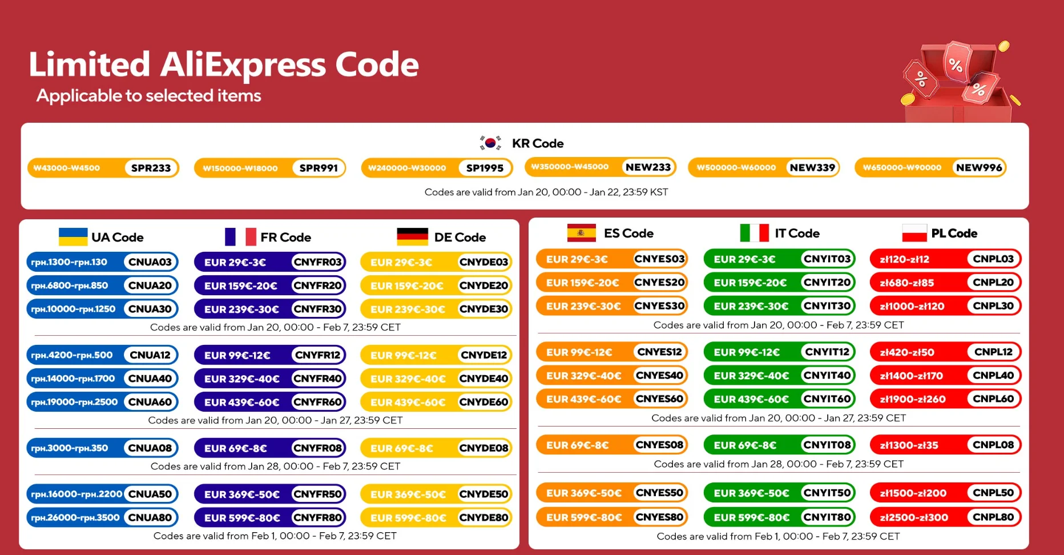1064x555 pixels.
Task: Select the CNYIT08 code pill
Action: tap(780, 445)
